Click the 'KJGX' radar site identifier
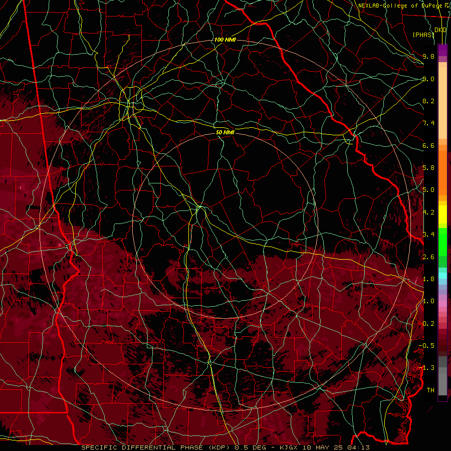The width and height of the screenshot is (451, 451). click(x=289, y=447)
